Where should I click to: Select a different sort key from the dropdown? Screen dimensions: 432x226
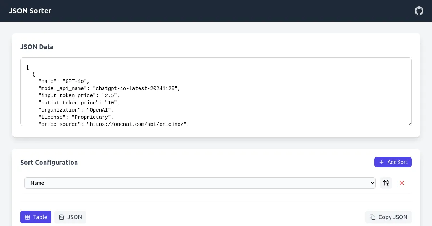point(199,183)
